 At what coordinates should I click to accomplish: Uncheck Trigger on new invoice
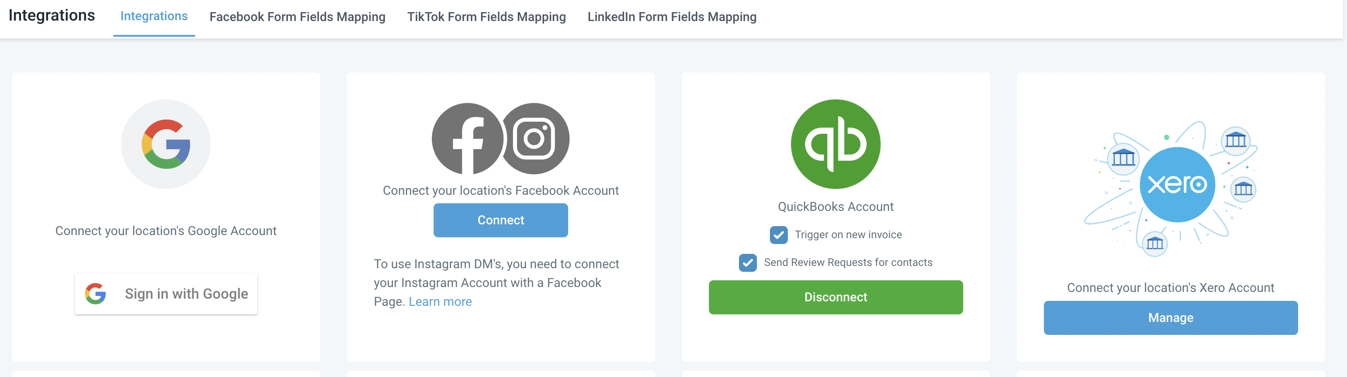778,235
